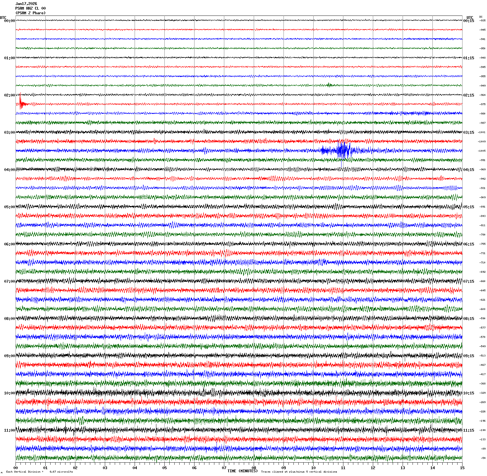Click the DC column header
Viewport: 487px width, 476px height.
click(x=481, y=17)
